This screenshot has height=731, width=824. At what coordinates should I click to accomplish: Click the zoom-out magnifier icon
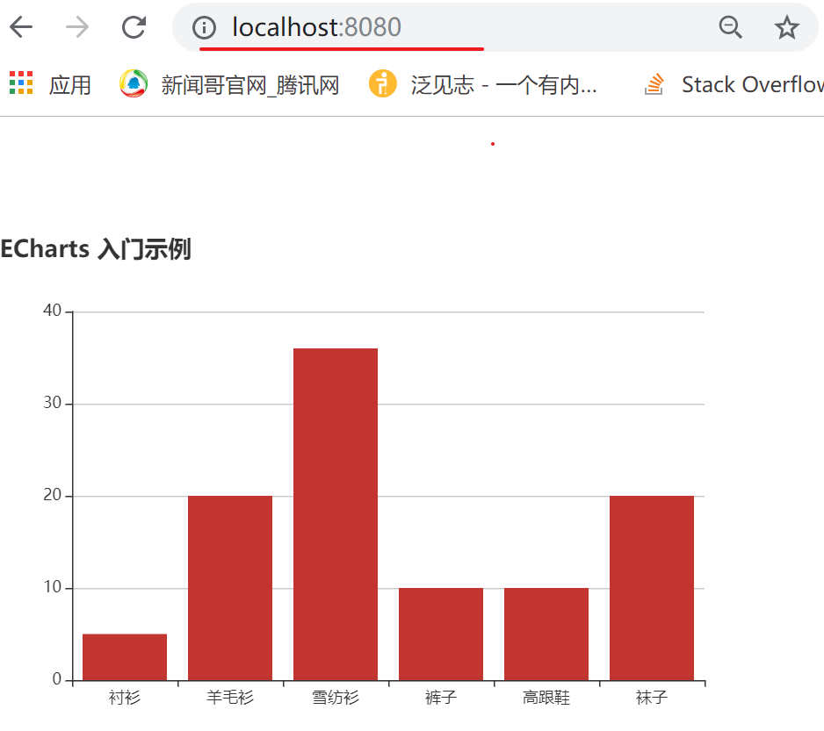click(730, 27)
